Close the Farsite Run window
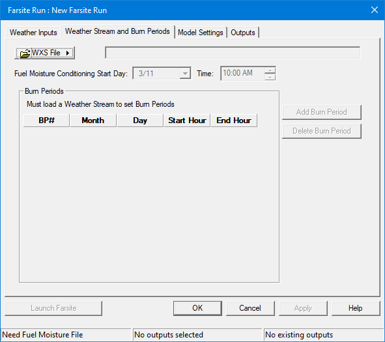 [x=375, y=10]
